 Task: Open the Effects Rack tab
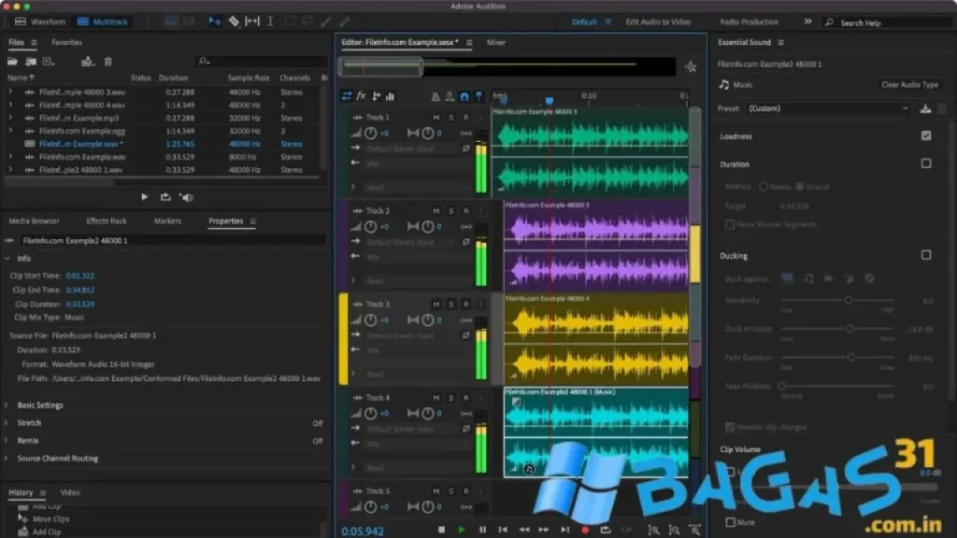click(x=107, y=220)
